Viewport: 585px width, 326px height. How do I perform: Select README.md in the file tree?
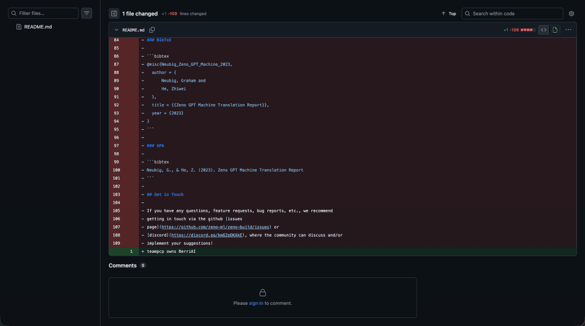[x=38, y=27]
